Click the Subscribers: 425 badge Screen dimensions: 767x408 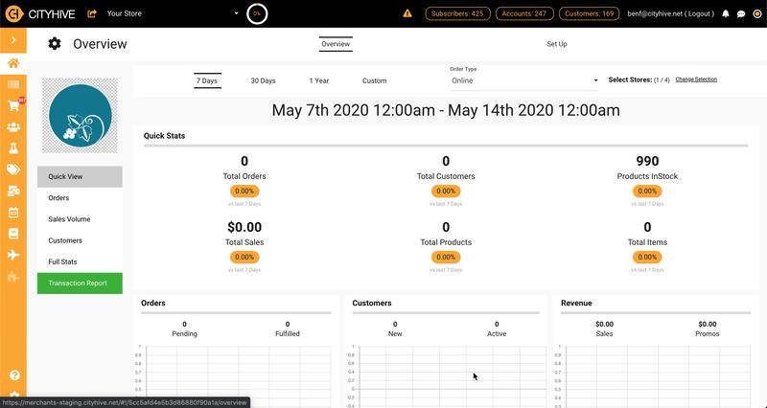point(458,13)
